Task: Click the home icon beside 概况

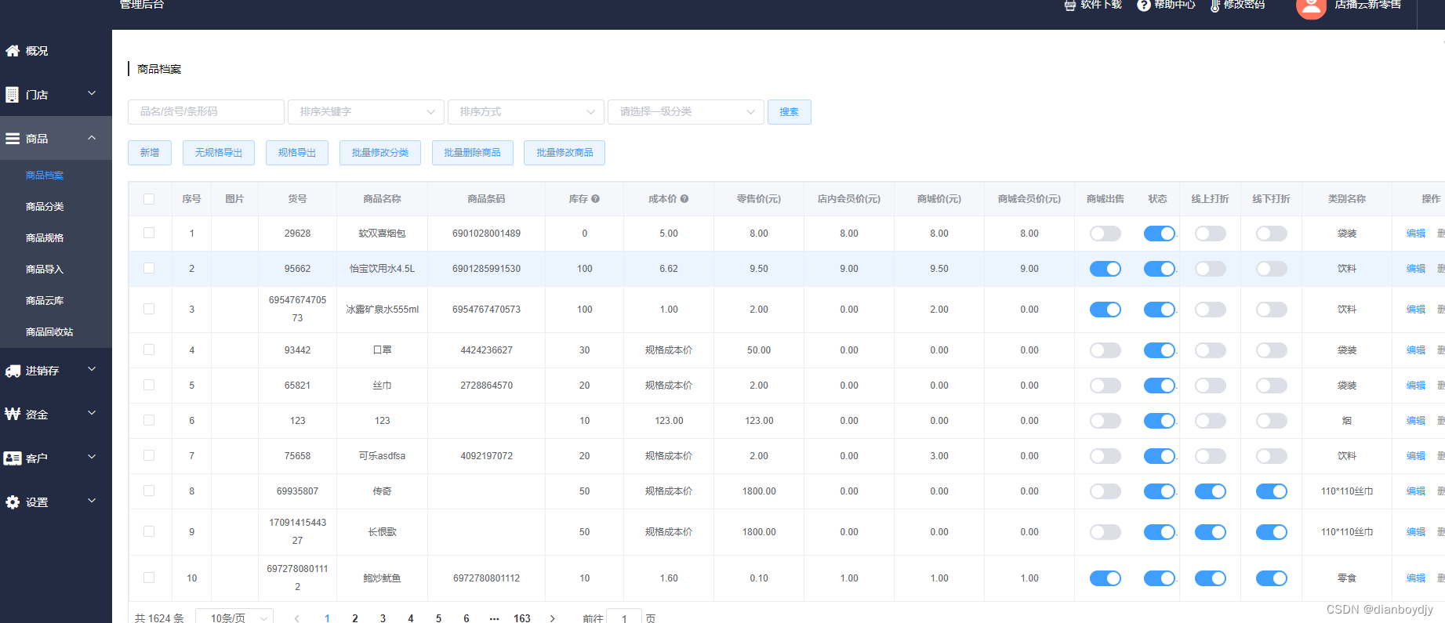Action: pos(13,51)
